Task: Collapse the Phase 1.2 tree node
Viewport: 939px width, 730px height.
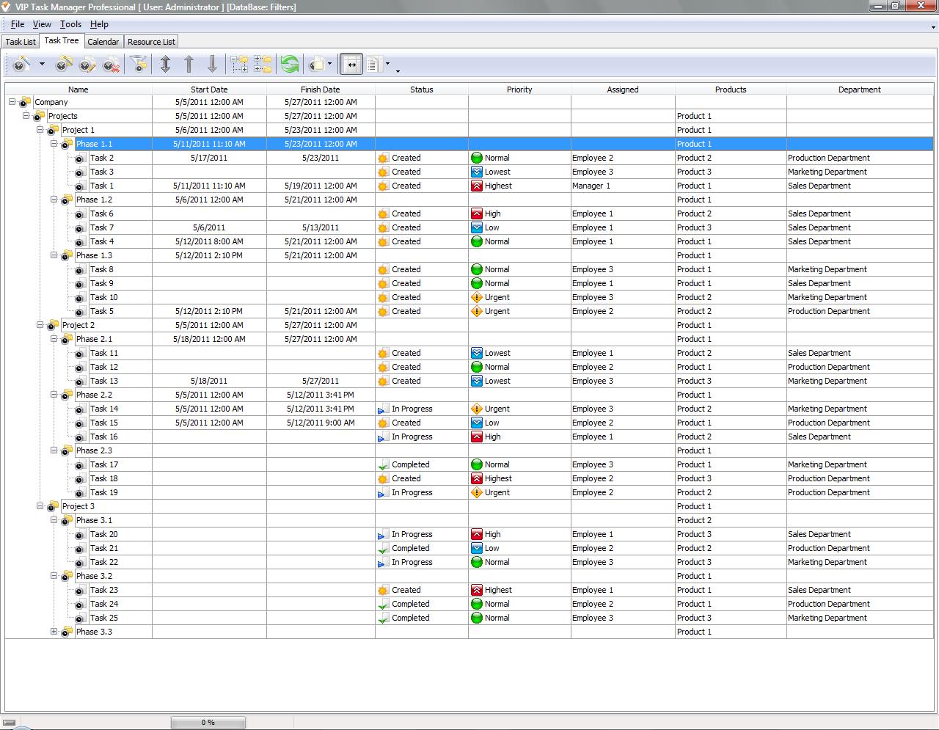Action: (x=54, y=200)
